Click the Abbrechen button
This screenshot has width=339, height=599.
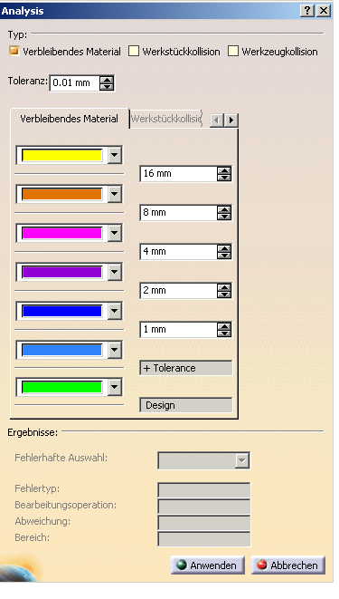(x=288, y=565)
